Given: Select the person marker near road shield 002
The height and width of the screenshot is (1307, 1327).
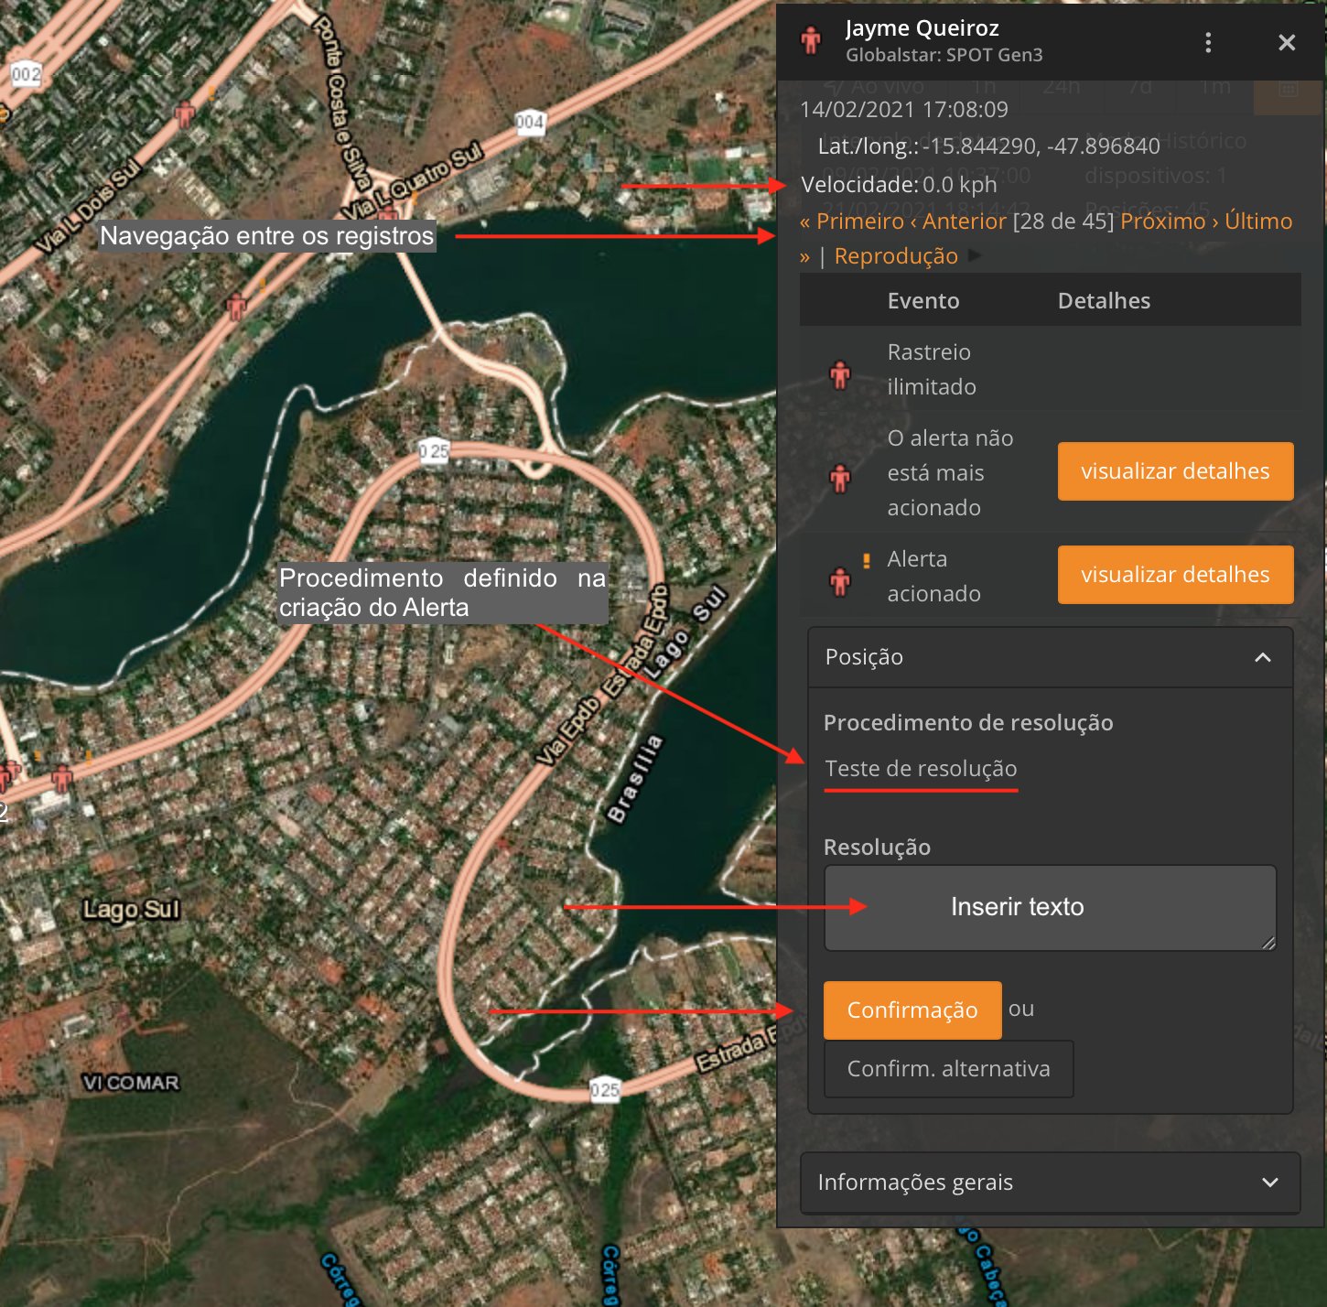Looking at the screenshot, I should [x=185, y=114].
